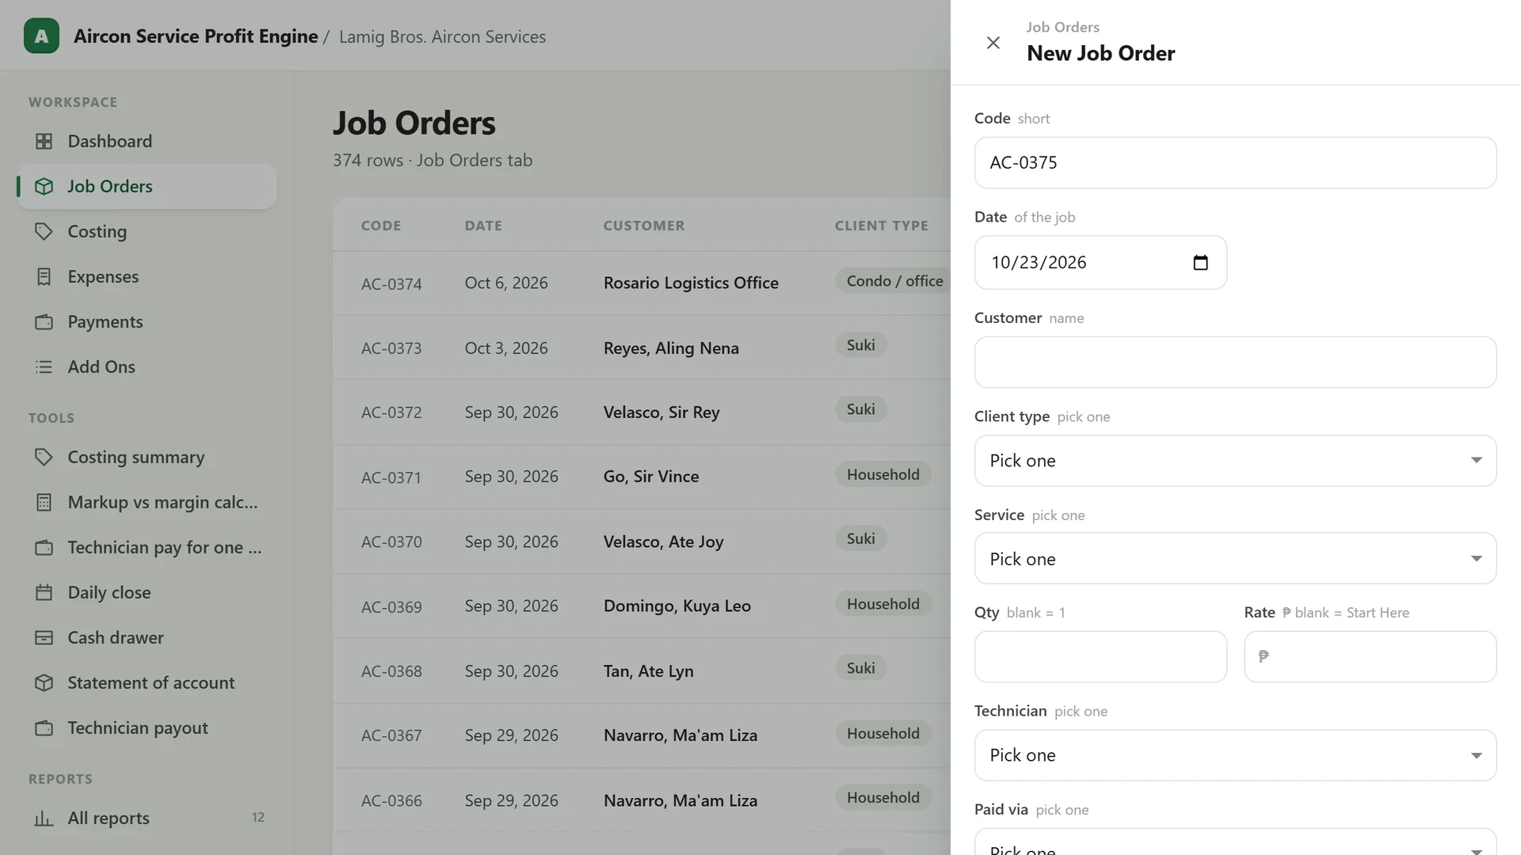Viewport: 1521px width, 855px height.
Task: Open the Daily close tool
Action: click(x=147, y=592)
